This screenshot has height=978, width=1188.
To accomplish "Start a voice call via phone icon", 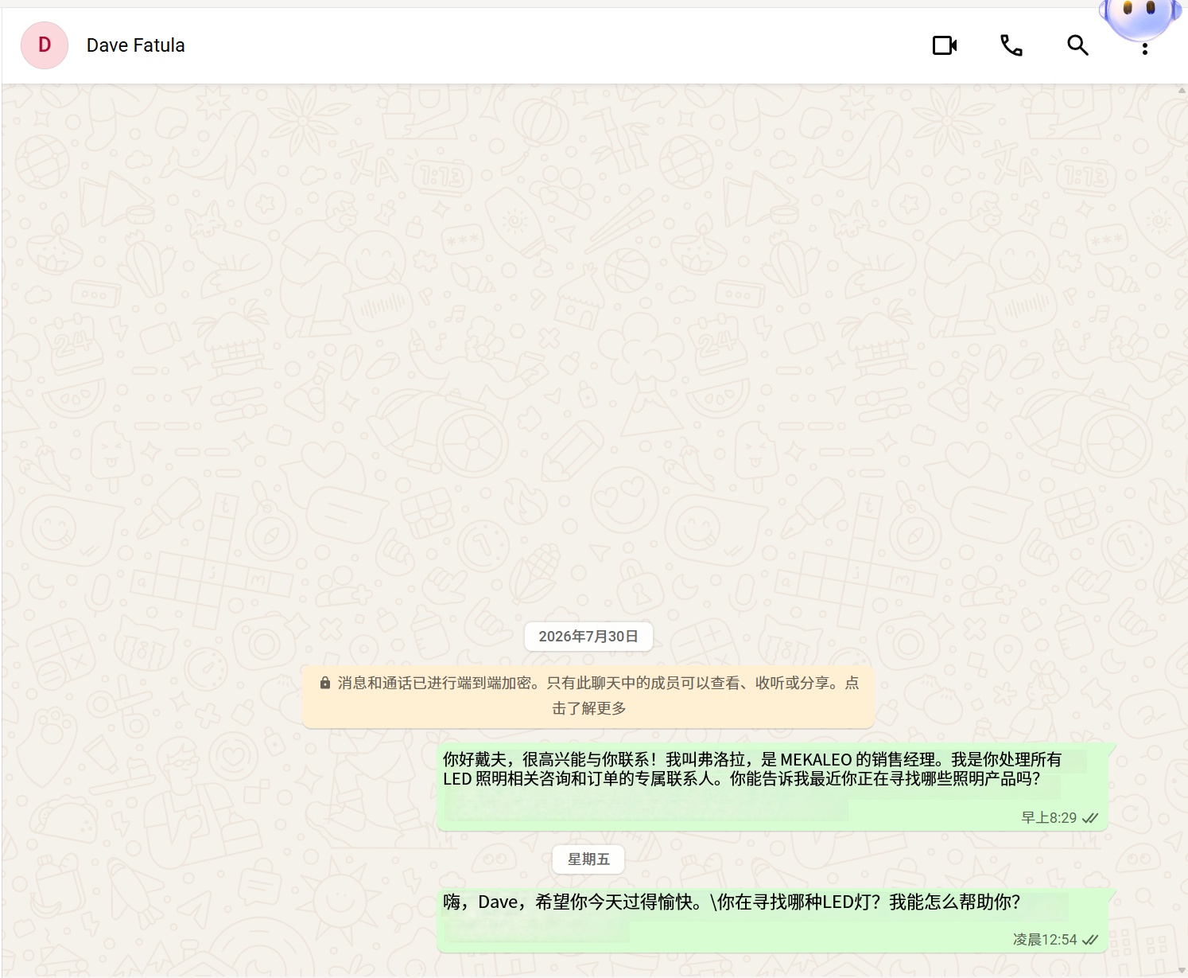I will [1011, 45].
